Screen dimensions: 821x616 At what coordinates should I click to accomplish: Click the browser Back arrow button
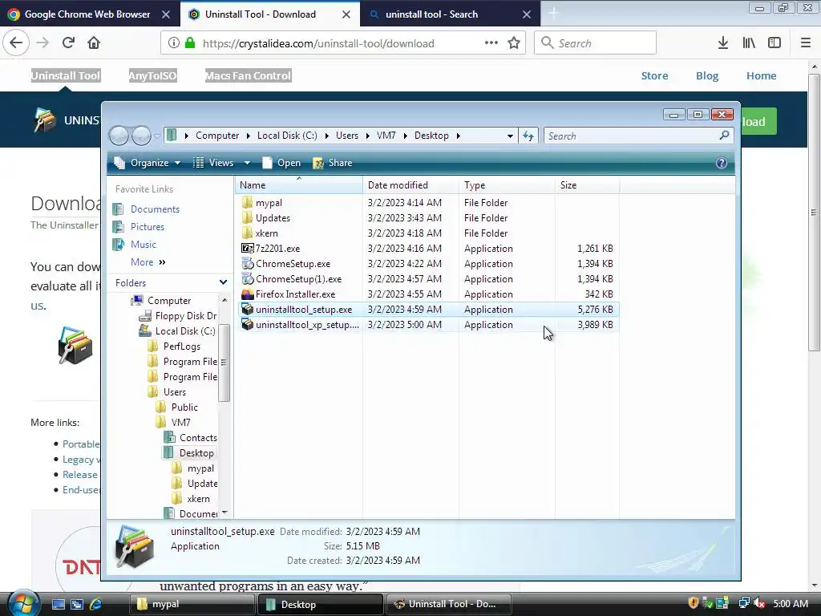[16, 43]
